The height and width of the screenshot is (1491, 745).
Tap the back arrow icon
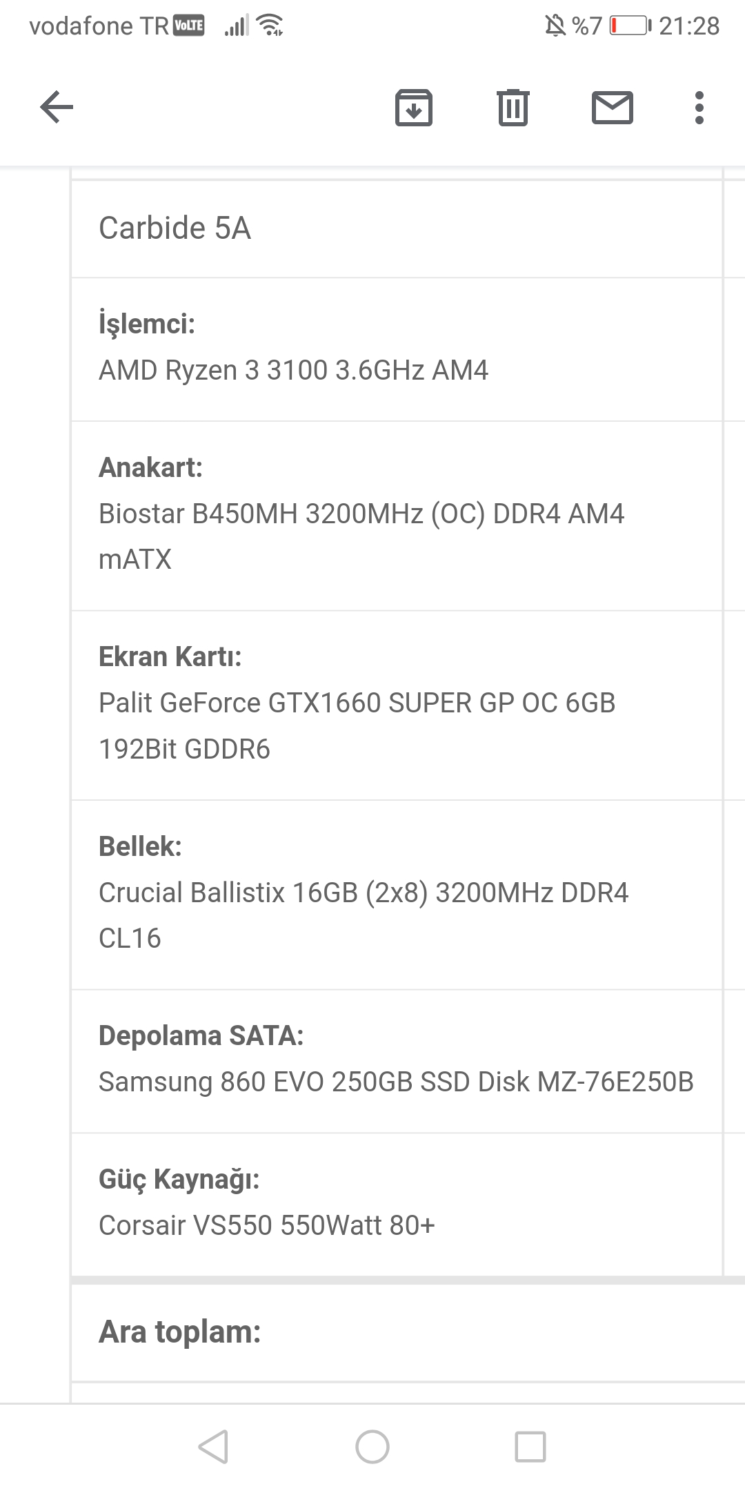tap(57, 108)
